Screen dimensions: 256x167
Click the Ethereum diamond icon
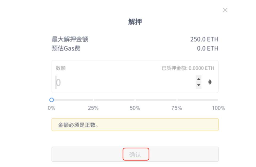(x=210, y=82)
